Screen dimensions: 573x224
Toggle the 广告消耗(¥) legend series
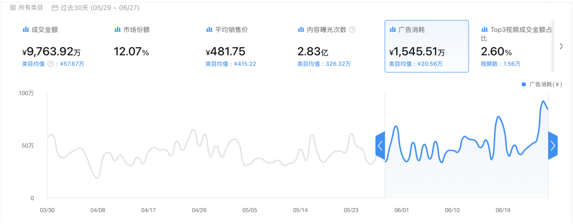(x=542, y=84)
